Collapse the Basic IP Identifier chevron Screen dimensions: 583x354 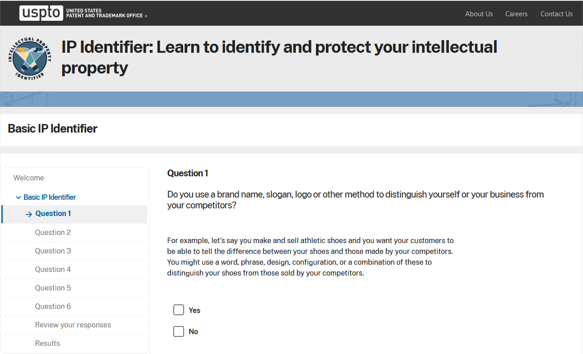click(19, 198)
